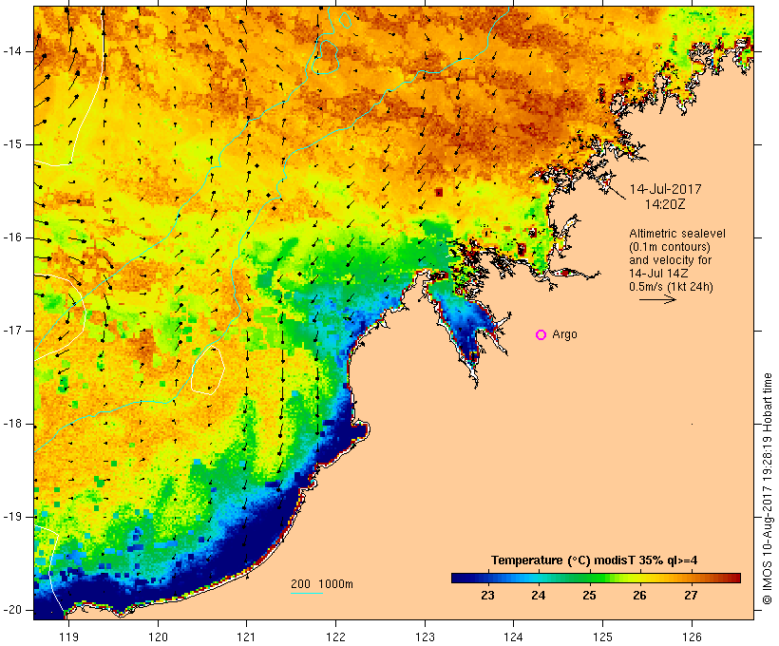Click the colorbar label '26'
Viewport: 779px width, 646px height.
point(640,596)
